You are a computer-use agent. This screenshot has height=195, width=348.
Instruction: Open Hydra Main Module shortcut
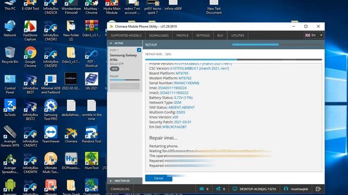112,7
